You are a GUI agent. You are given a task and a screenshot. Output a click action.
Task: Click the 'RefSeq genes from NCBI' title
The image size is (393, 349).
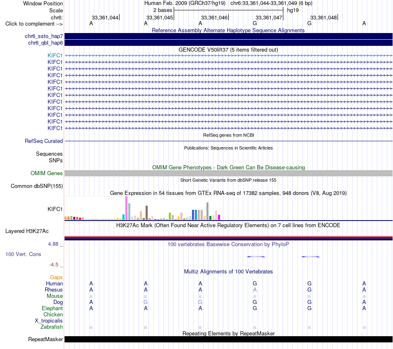(x=228, y=135)
